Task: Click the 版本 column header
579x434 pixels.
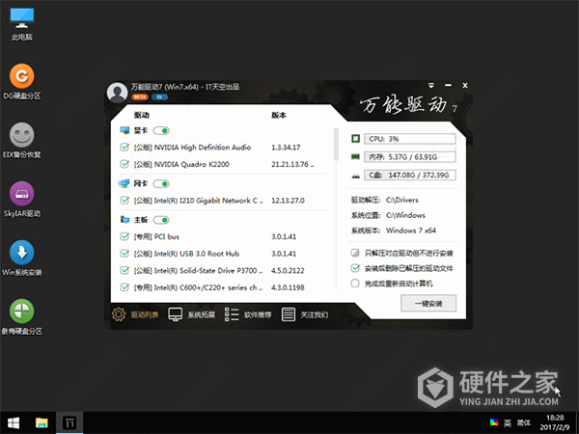Action: (x=279, y=115)
